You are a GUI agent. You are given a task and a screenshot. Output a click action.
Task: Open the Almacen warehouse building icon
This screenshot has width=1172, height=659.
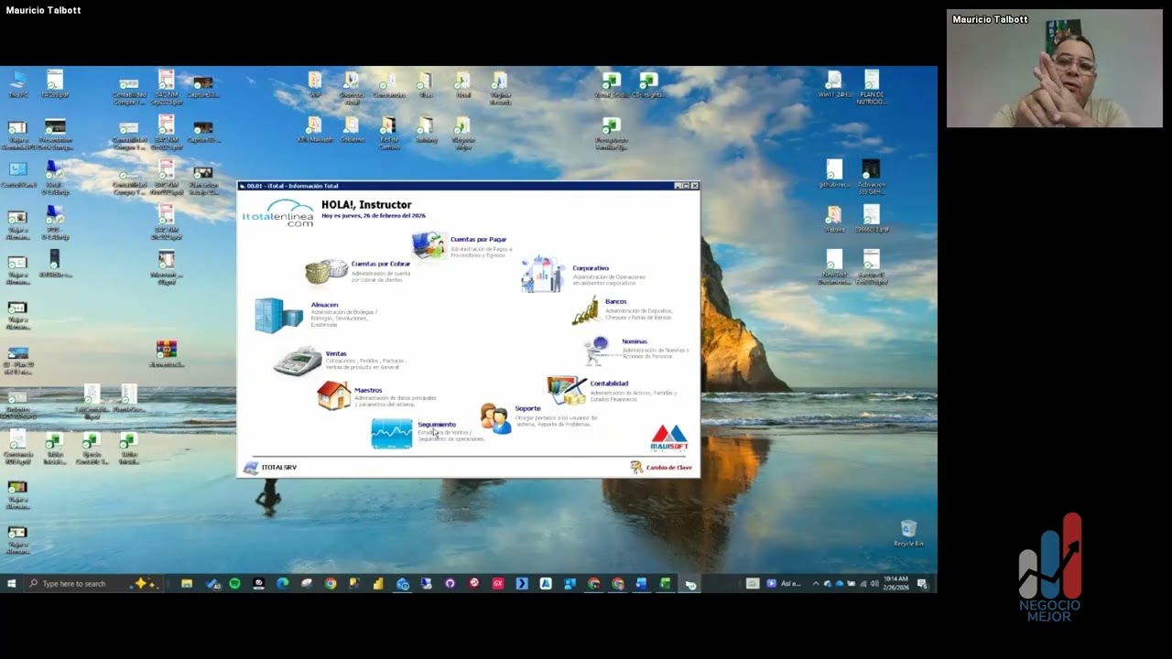click(278, 315)
